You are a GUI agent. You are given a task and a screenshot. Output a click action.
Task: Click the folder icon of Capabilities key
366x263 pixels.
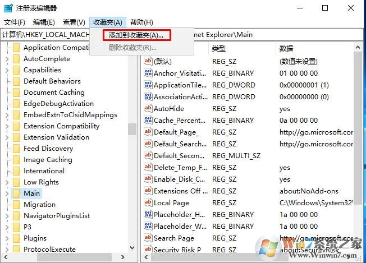(x=17, y=70)
